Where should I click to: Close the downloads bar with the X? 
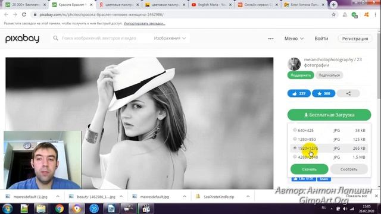[x=376, y=196]
